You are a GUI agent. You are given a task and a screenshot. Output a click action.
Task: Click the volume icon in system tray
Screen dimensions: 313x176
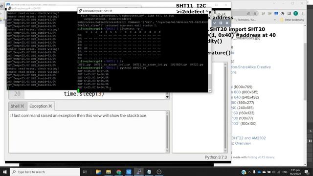click(x=274, y=172)
